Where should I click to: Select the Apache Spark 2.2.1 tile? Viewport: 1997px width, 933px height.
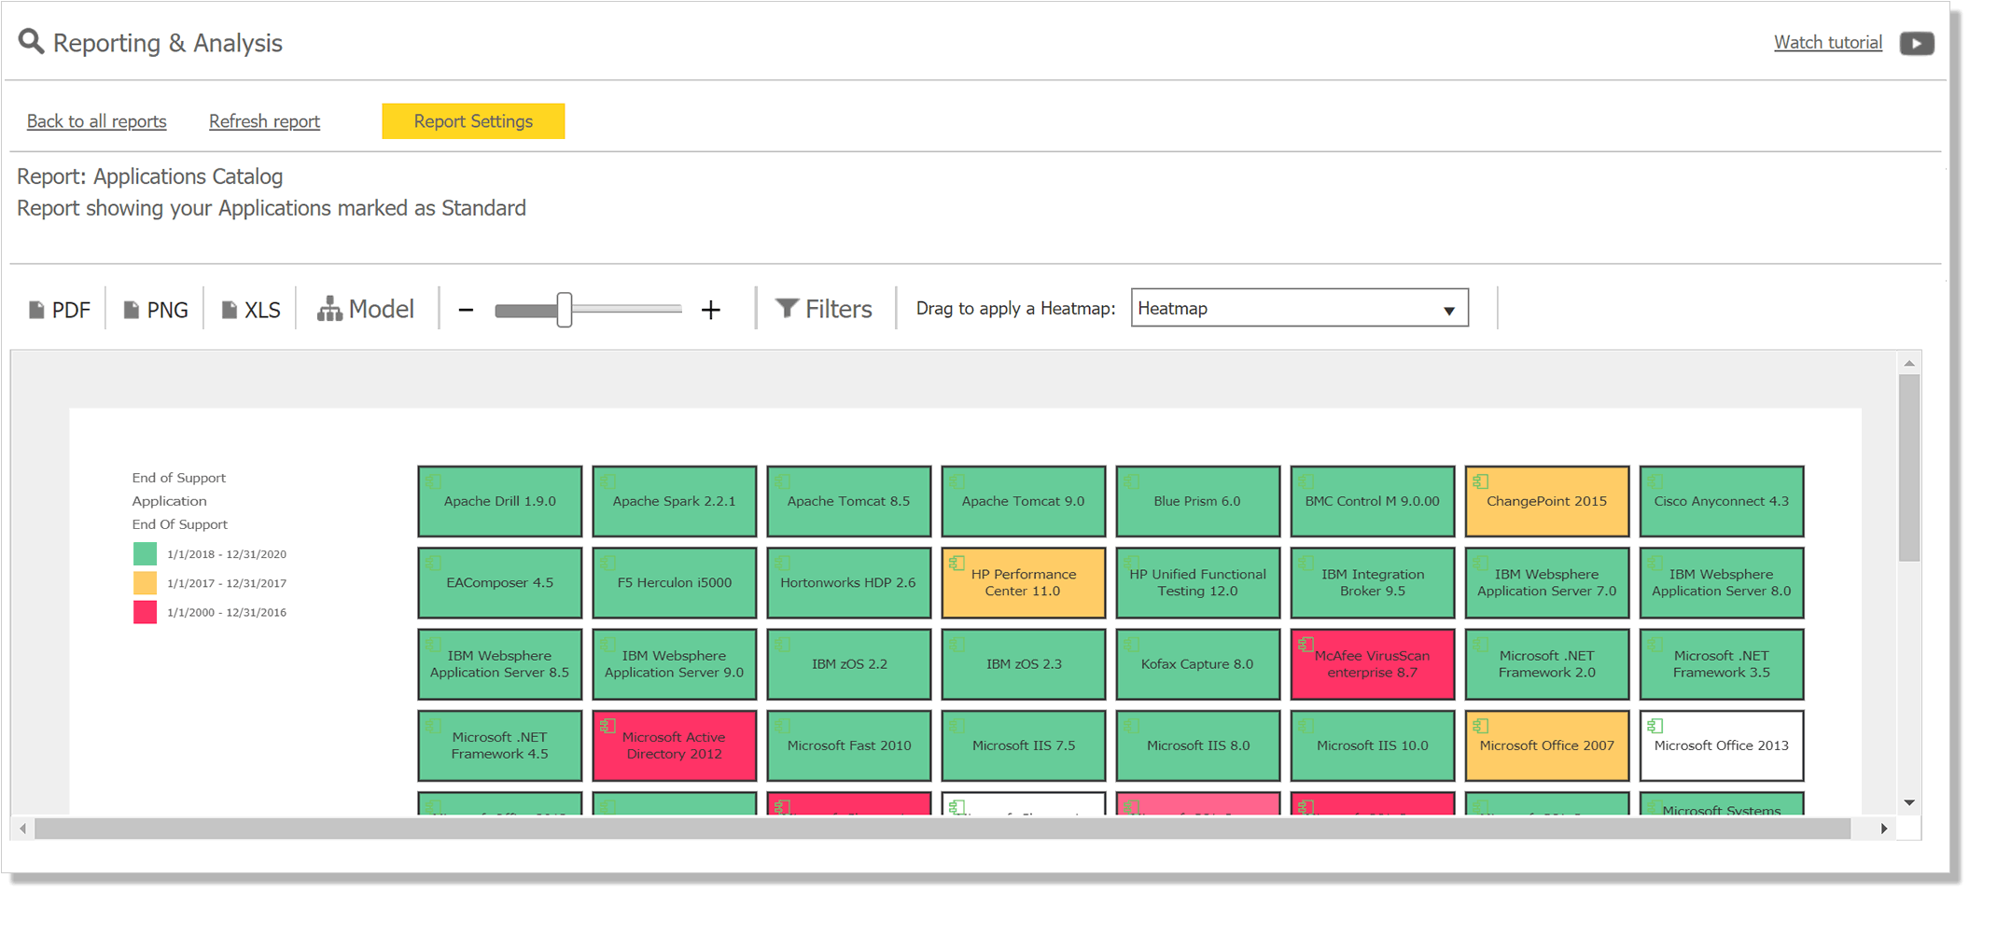674,501
